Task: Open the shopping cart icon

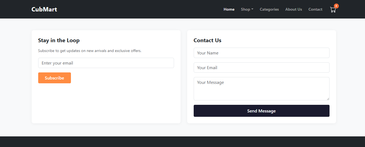Action: coord(333,10)
